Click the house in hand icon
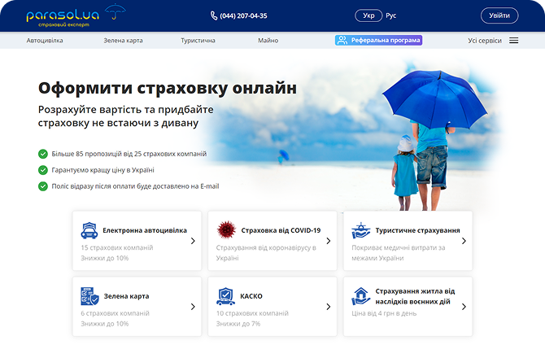The image size is (545, 358). (x=361, y=296)
